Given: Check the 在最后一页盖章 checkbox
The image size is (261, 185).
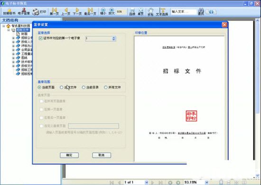Looking at the screenshot, I should 41,118.
